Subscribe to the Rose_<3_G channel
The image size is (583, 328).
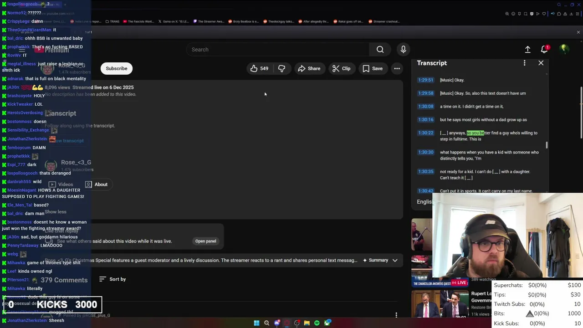point(117,68)
